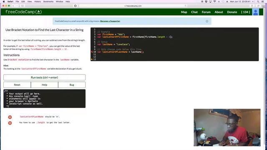Open the Donate link in navbar
The image size is (267, 150).
point(232,12)
